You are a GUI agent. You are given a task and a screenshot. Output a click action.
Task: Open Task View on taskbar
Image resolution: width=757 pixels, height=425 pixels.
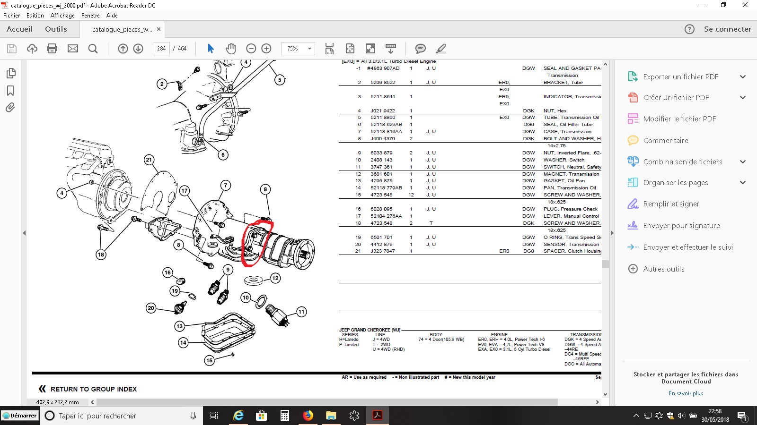(214, 416)
